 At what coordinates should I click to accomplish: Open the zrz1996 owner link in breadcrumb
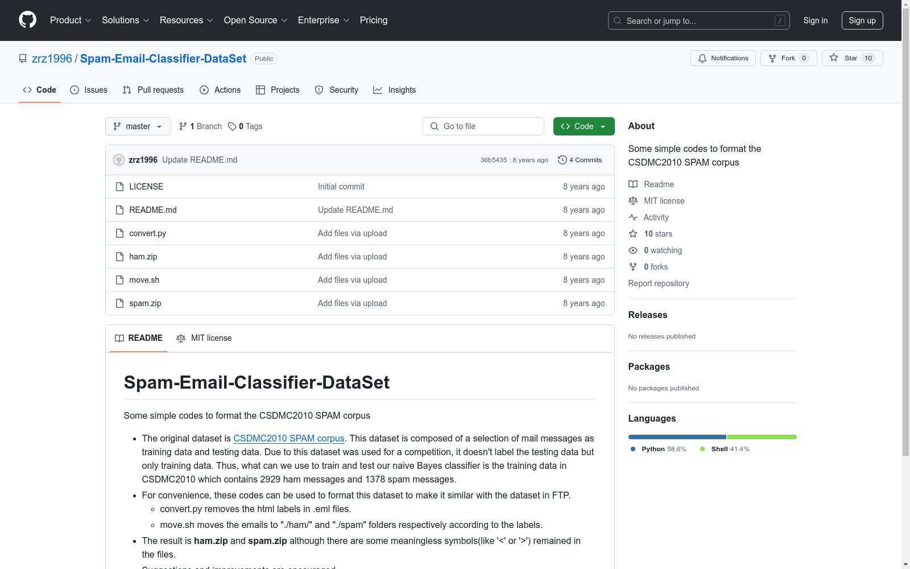tap(52, 59)
